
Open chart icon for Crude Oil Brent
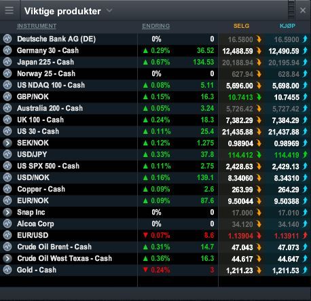pos(7,247)
